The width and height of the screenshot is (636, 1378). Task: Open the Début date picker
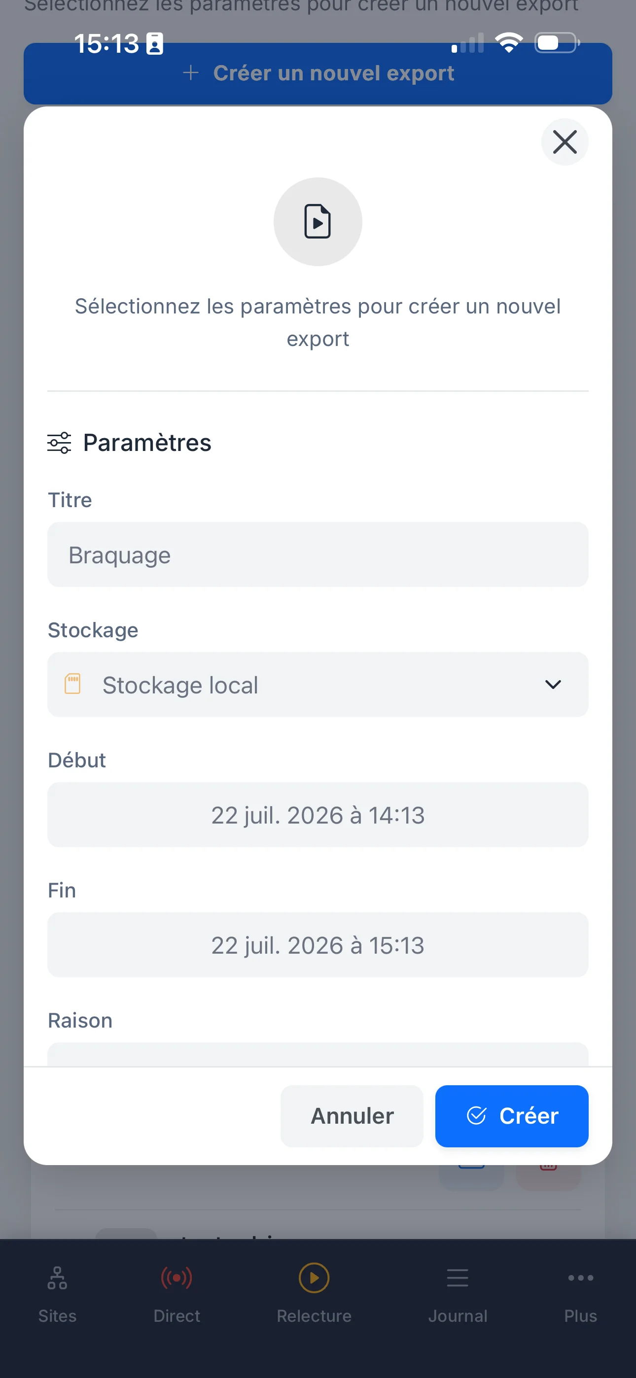coord(318,815)
